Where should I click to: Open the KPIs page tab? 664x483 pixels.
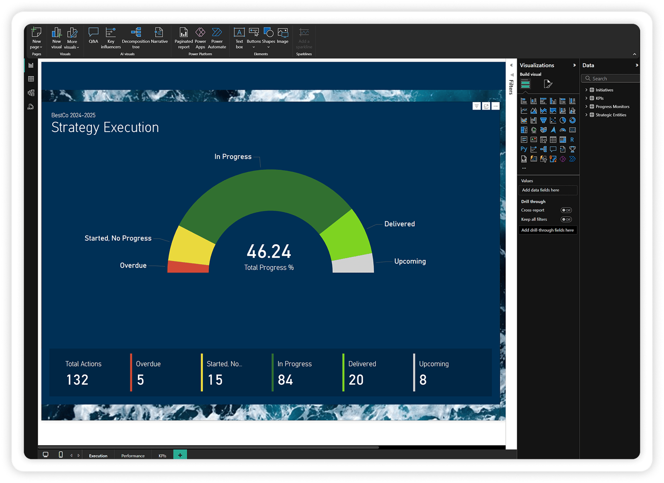pyautogui.click(x=162, y=456)
